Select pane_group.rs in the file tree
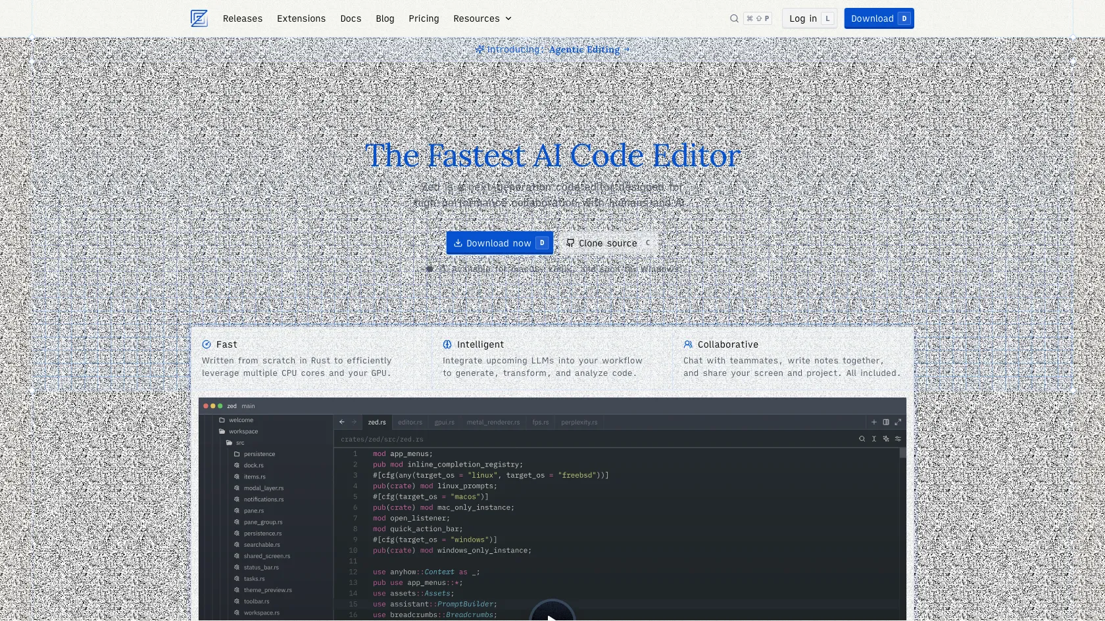Image resolution: width=1105 pixels, height=621 pixels. pos(263,522)
